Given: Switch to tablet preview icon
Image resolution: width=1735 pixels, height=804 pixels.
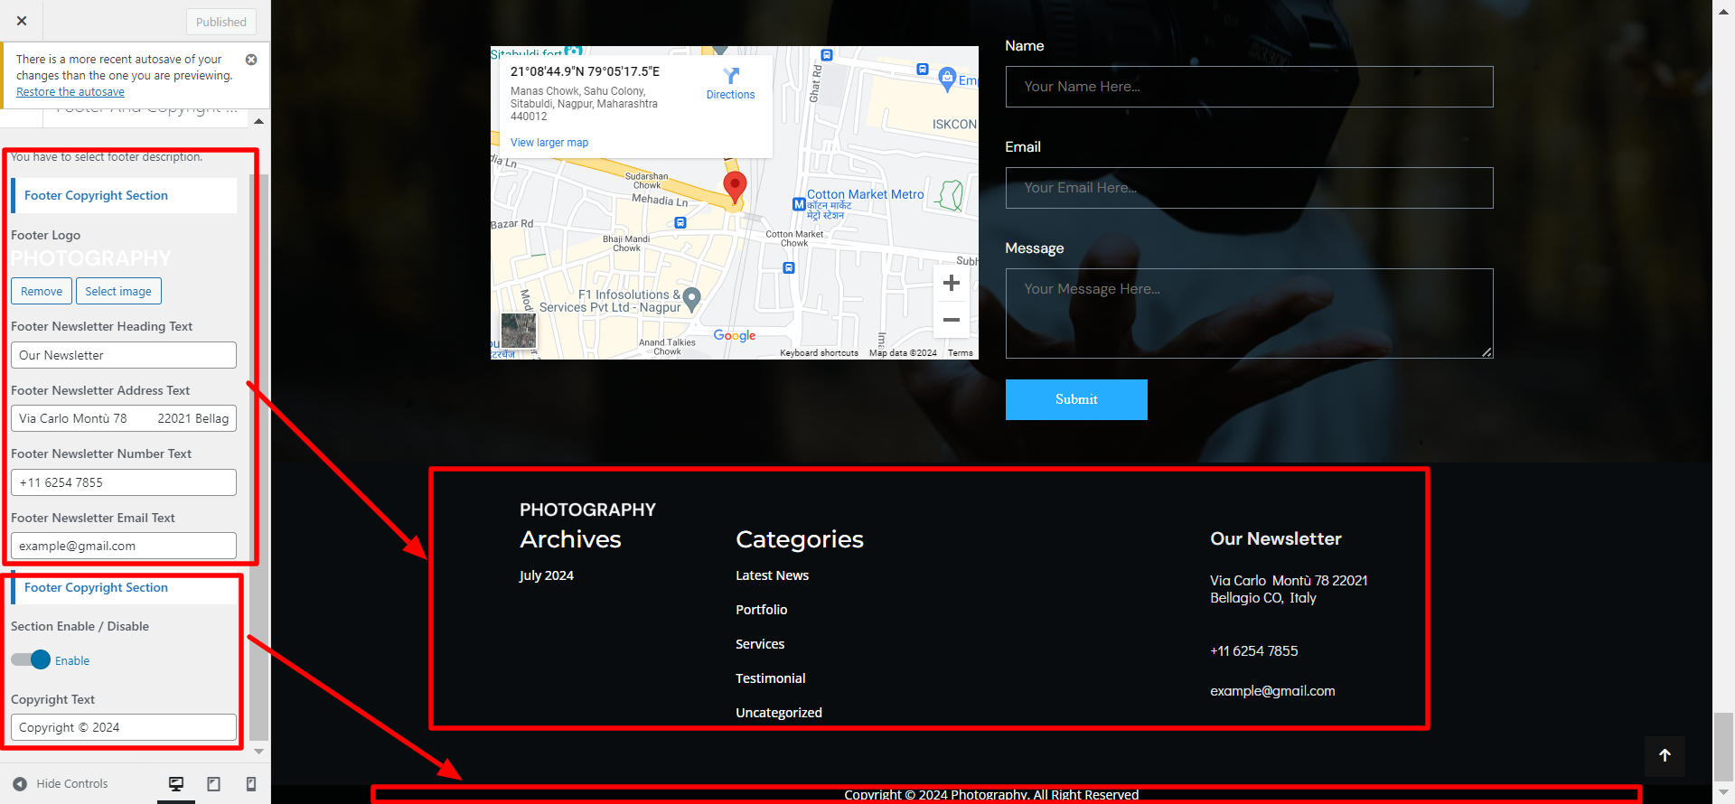Looking at the screenshot, I should [213, 784].
